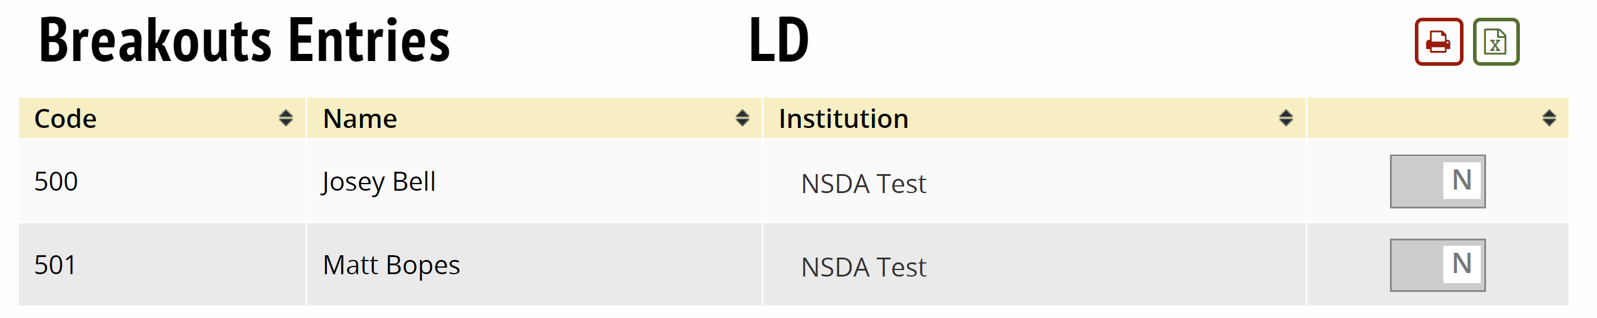The image size is (1597, 318).
Task: Click the Name header label
Action: (360, 118)
